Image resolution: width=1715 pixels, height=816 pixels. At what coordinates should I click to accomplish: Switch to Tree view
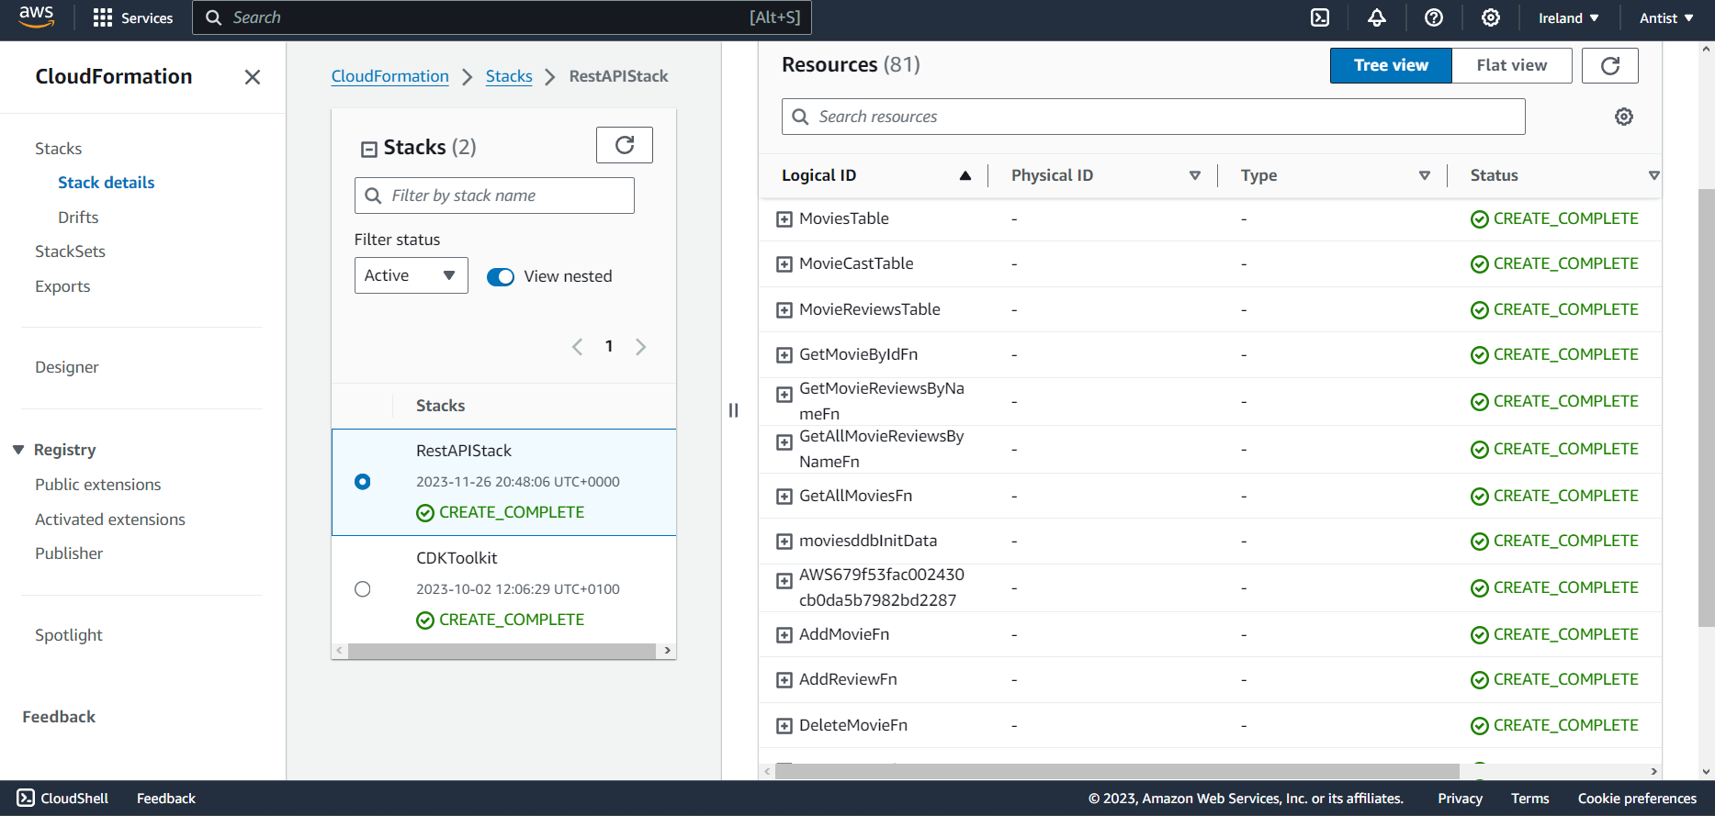point(1391,65)
